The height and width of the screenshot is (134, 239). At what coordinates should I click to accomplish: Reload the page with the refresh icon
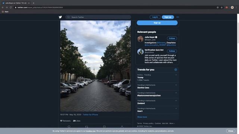tap(11, 7)
